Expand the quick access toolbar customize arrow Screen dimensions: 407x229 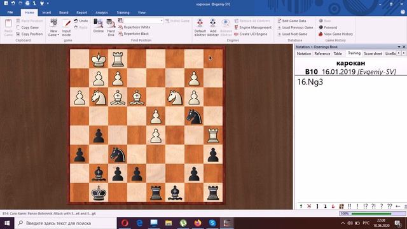click(48, 3)
